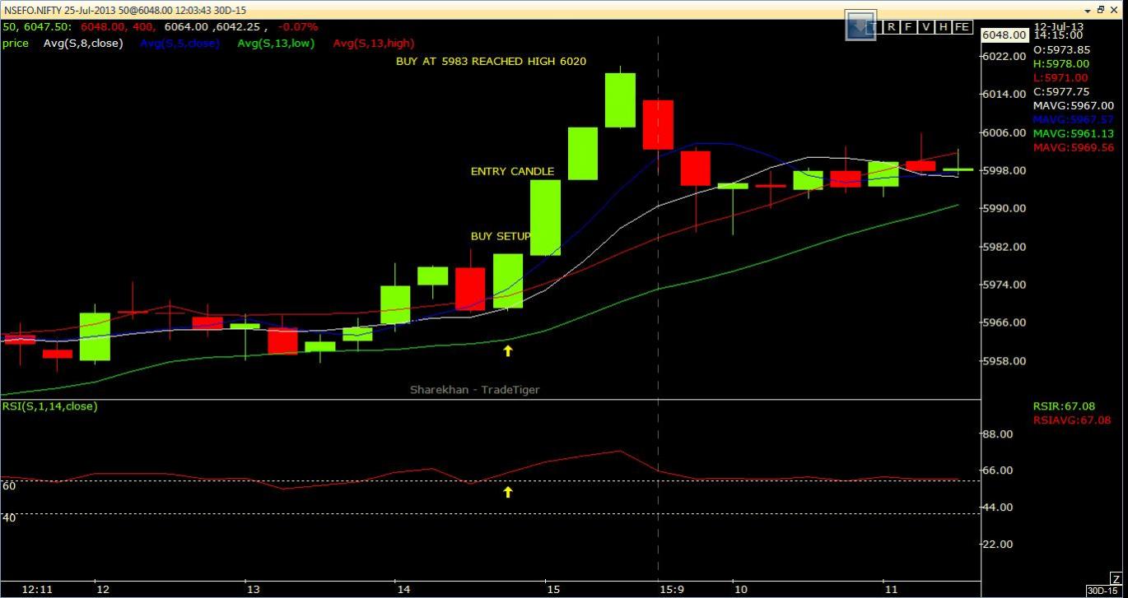The image size is (1128, 598).
Task: Click the blue download arrow icon
Action: [862, 25]
